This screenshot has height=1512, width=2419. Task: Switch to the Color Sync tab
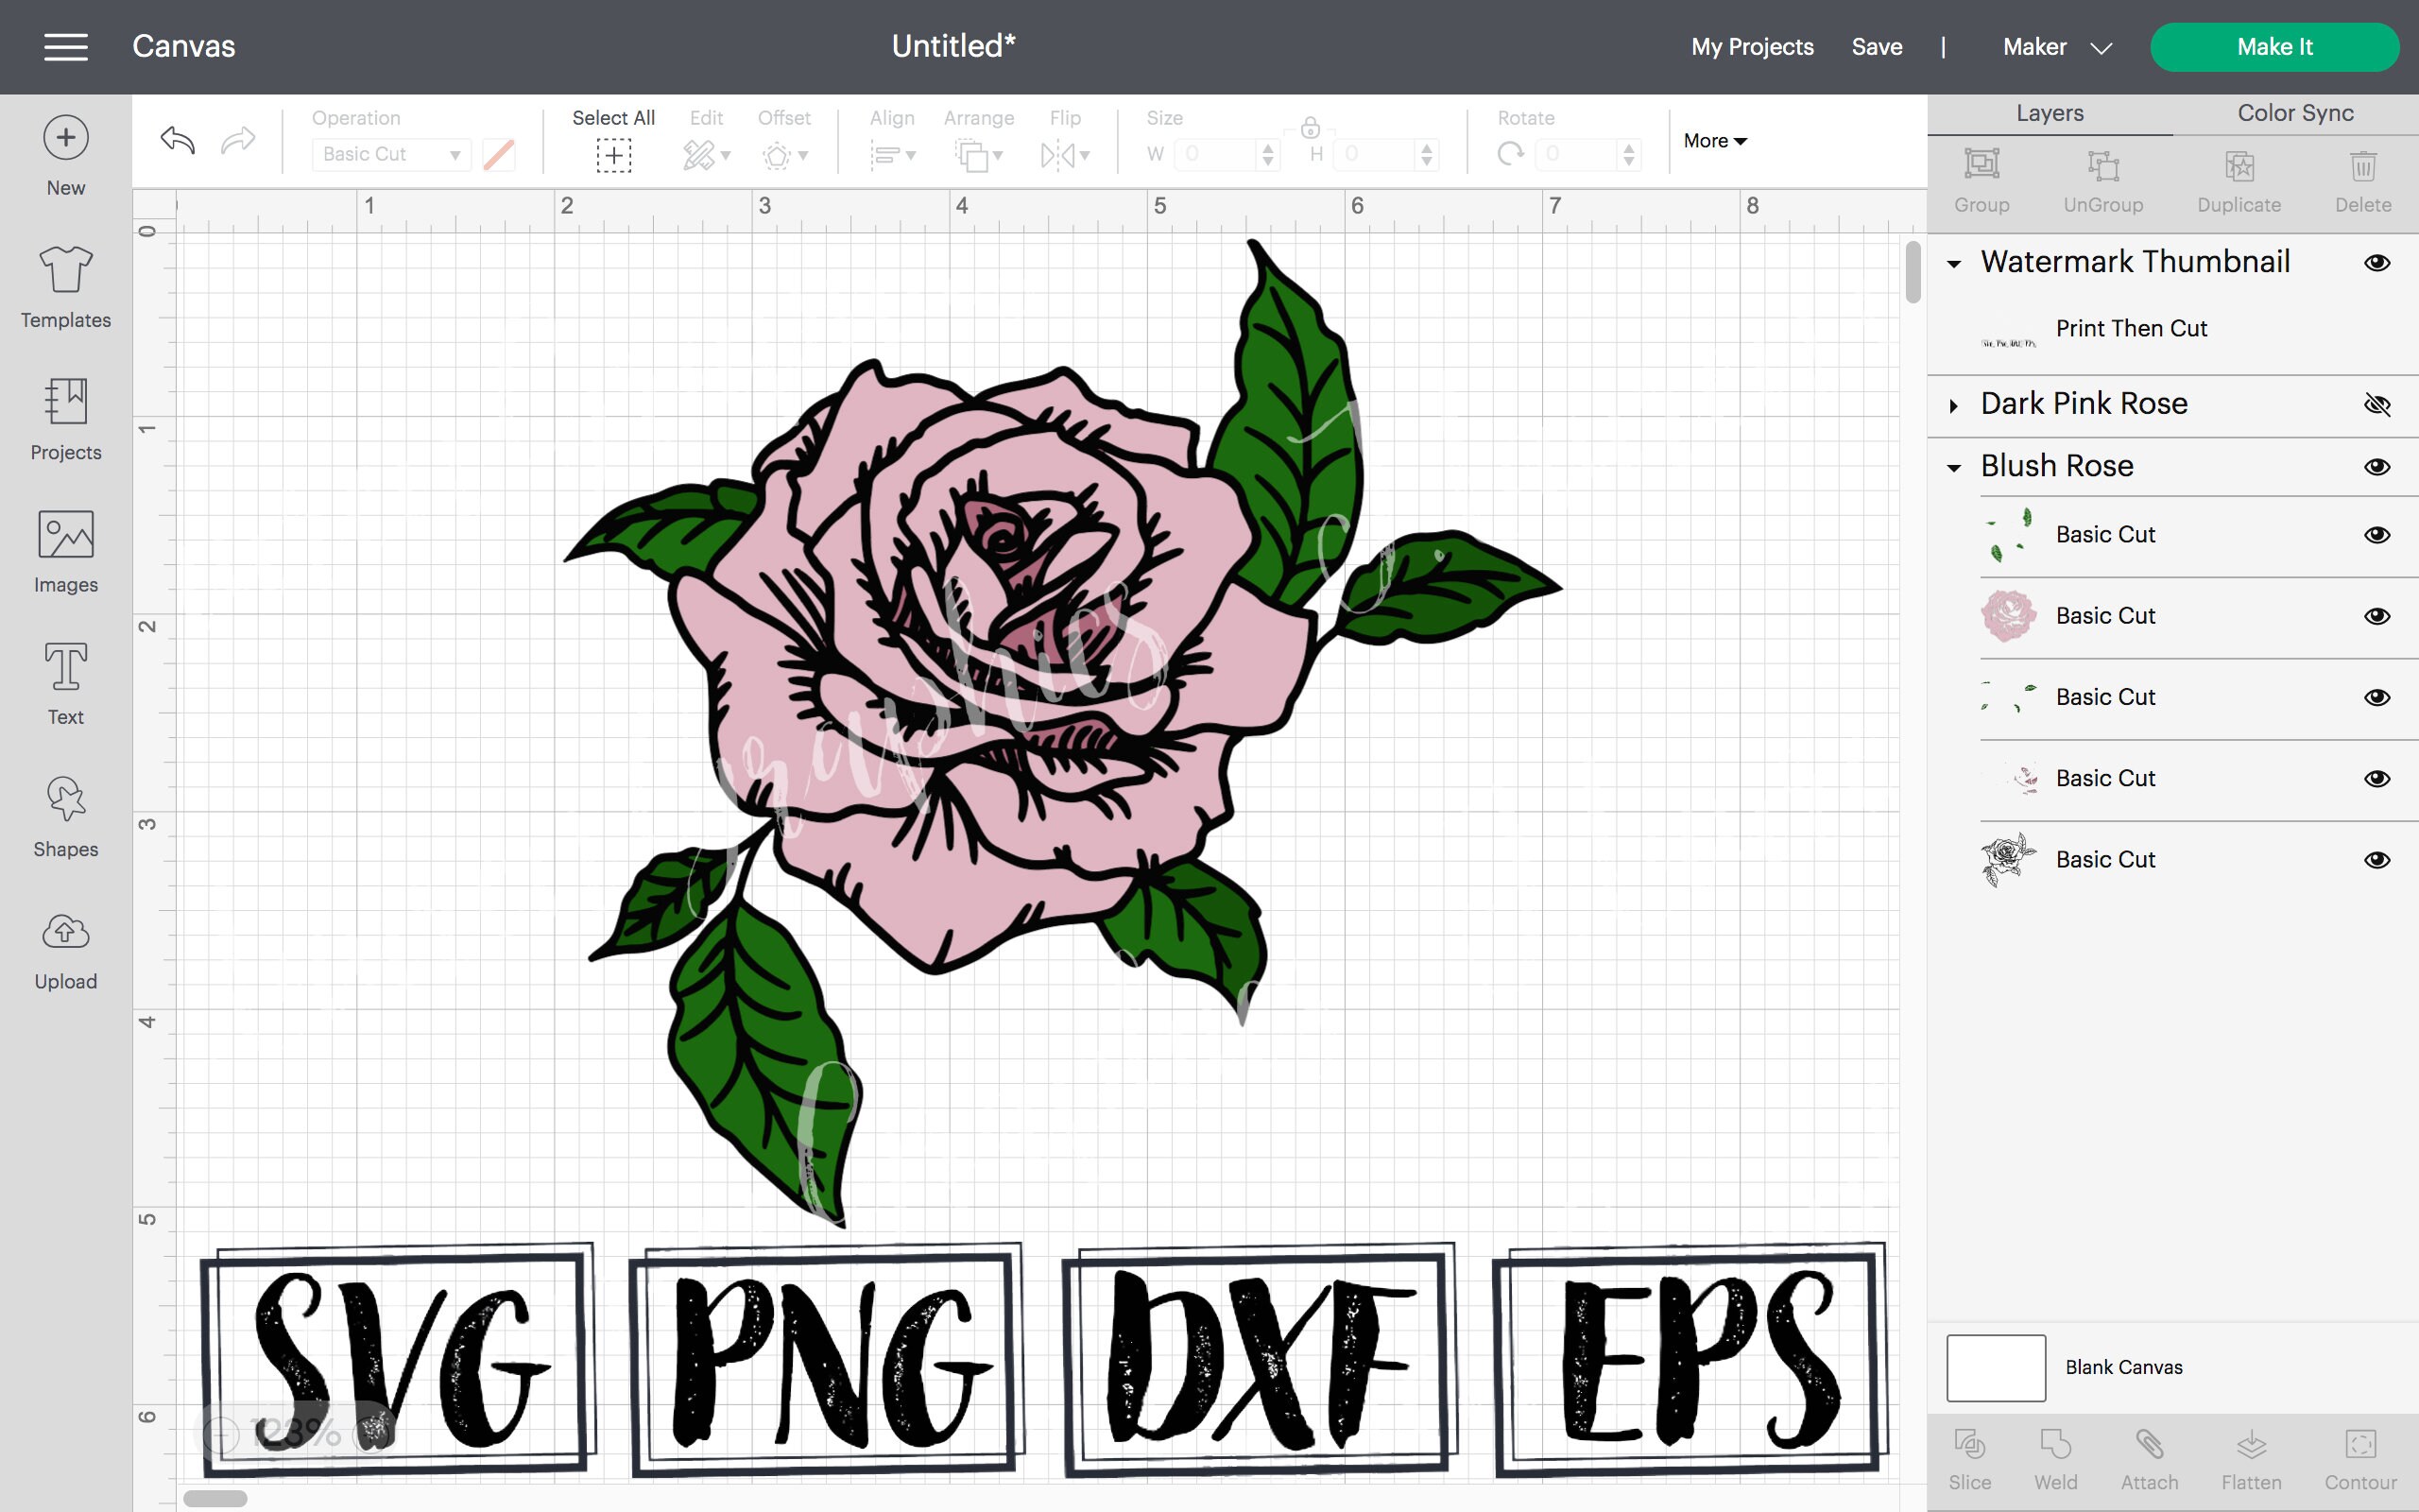click(x=2294, y=113)
